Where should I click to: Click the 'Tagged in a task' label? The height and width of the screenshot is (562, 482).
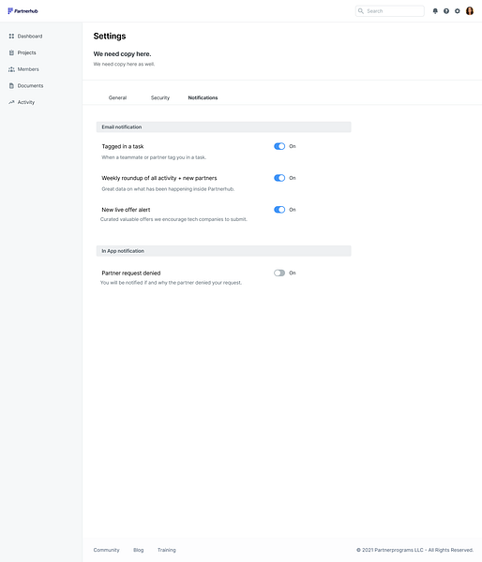(123, 146)
